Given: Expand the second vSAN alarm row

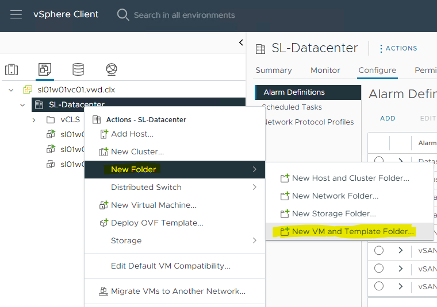Looking at the screenshot, I should click(x=401, y=269).
